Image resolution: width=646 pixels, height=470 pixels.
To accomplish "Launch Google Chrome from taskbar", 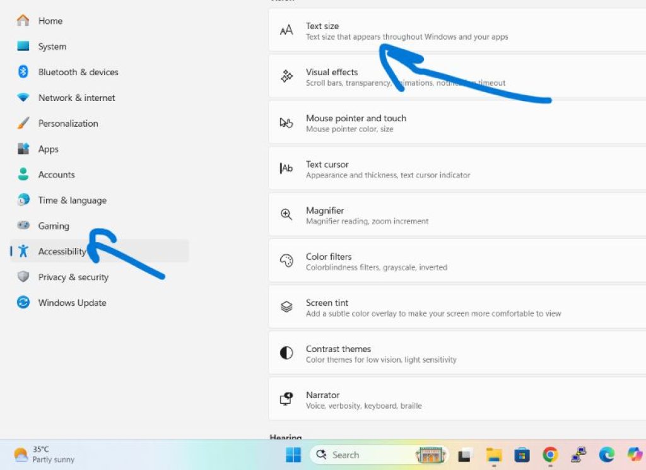I will click(550, 455).
